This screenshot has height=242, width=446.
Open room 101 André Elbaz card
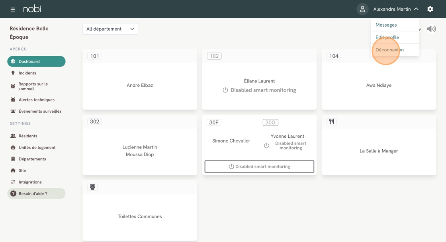click(140, 85)
